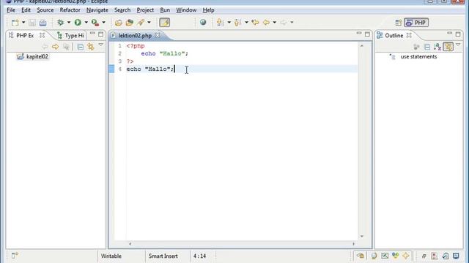Close the Outline view tab

click(x=409, y=35)
